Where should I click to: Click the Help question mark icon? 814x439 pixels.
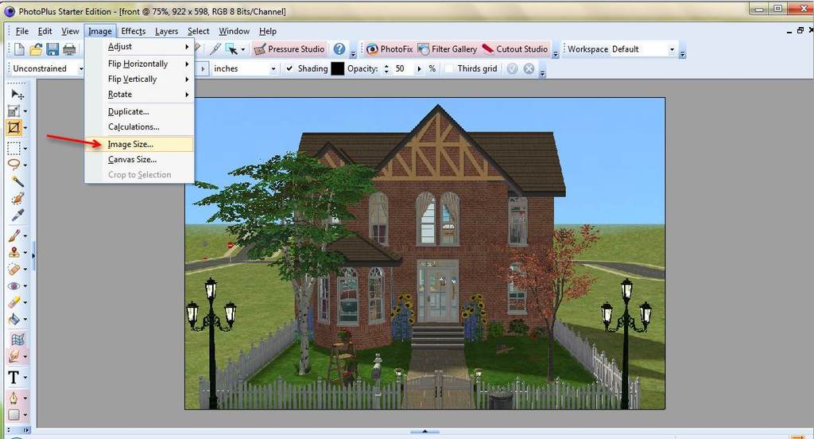(x=339, y=49)
